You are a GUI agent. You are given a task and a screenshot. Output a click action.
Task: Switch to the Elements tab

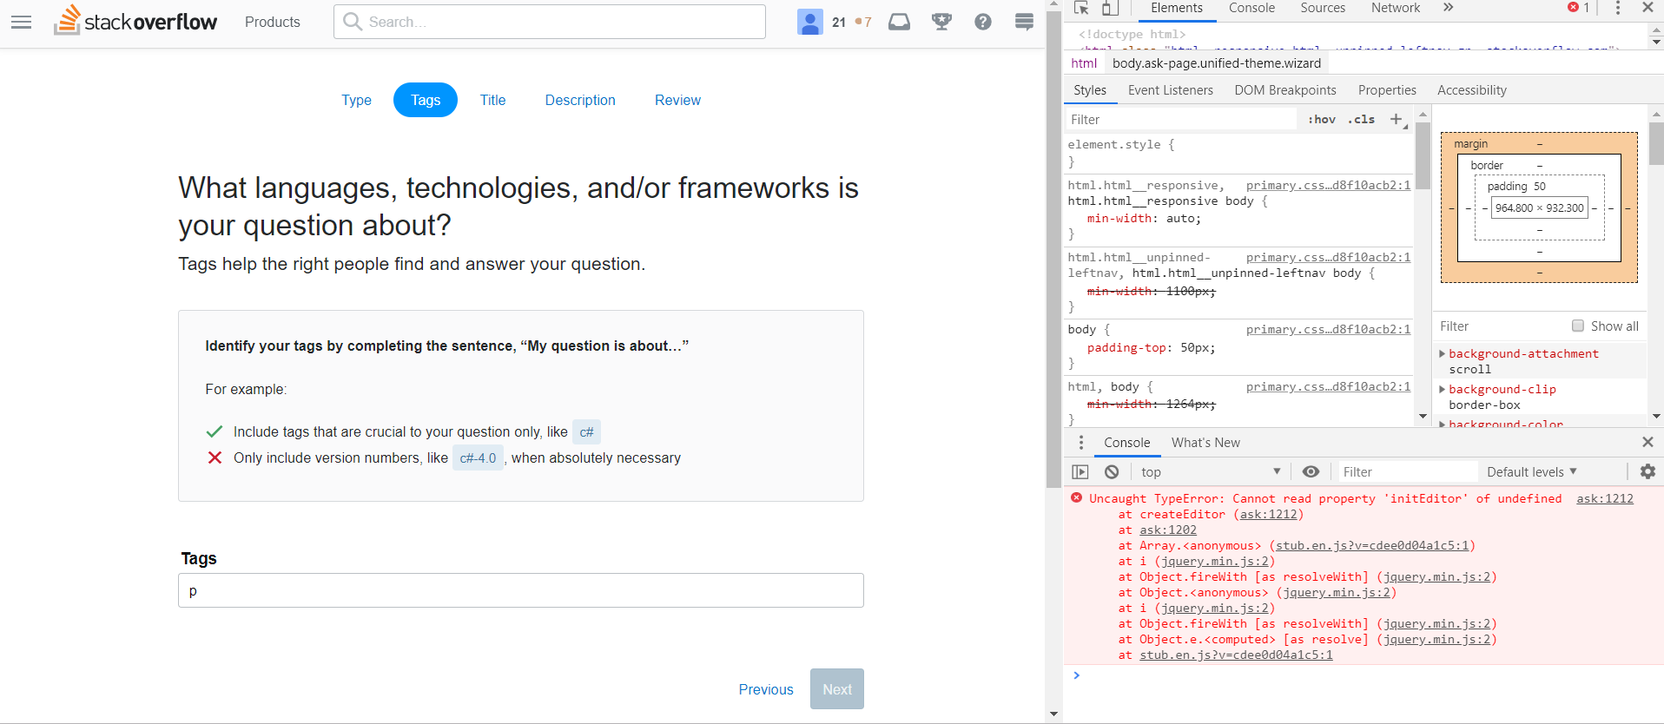(1177, 8)
